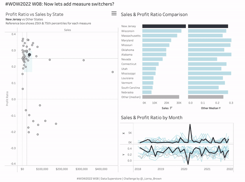Click the gray Other (median) sales bar
Viewport: 245px width, 182px height.
point(160,97)
